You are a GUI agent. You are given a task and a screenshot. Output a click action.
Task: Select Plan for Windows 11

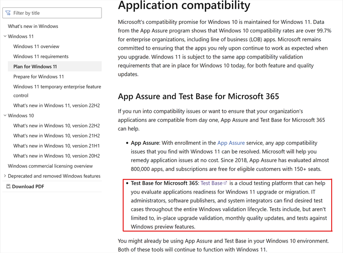coord(55,66)
